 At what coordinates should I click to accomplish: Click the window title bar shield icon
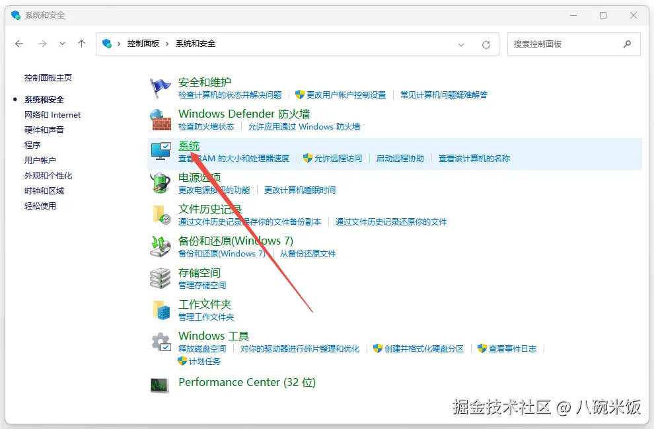[x=16, y=15]
